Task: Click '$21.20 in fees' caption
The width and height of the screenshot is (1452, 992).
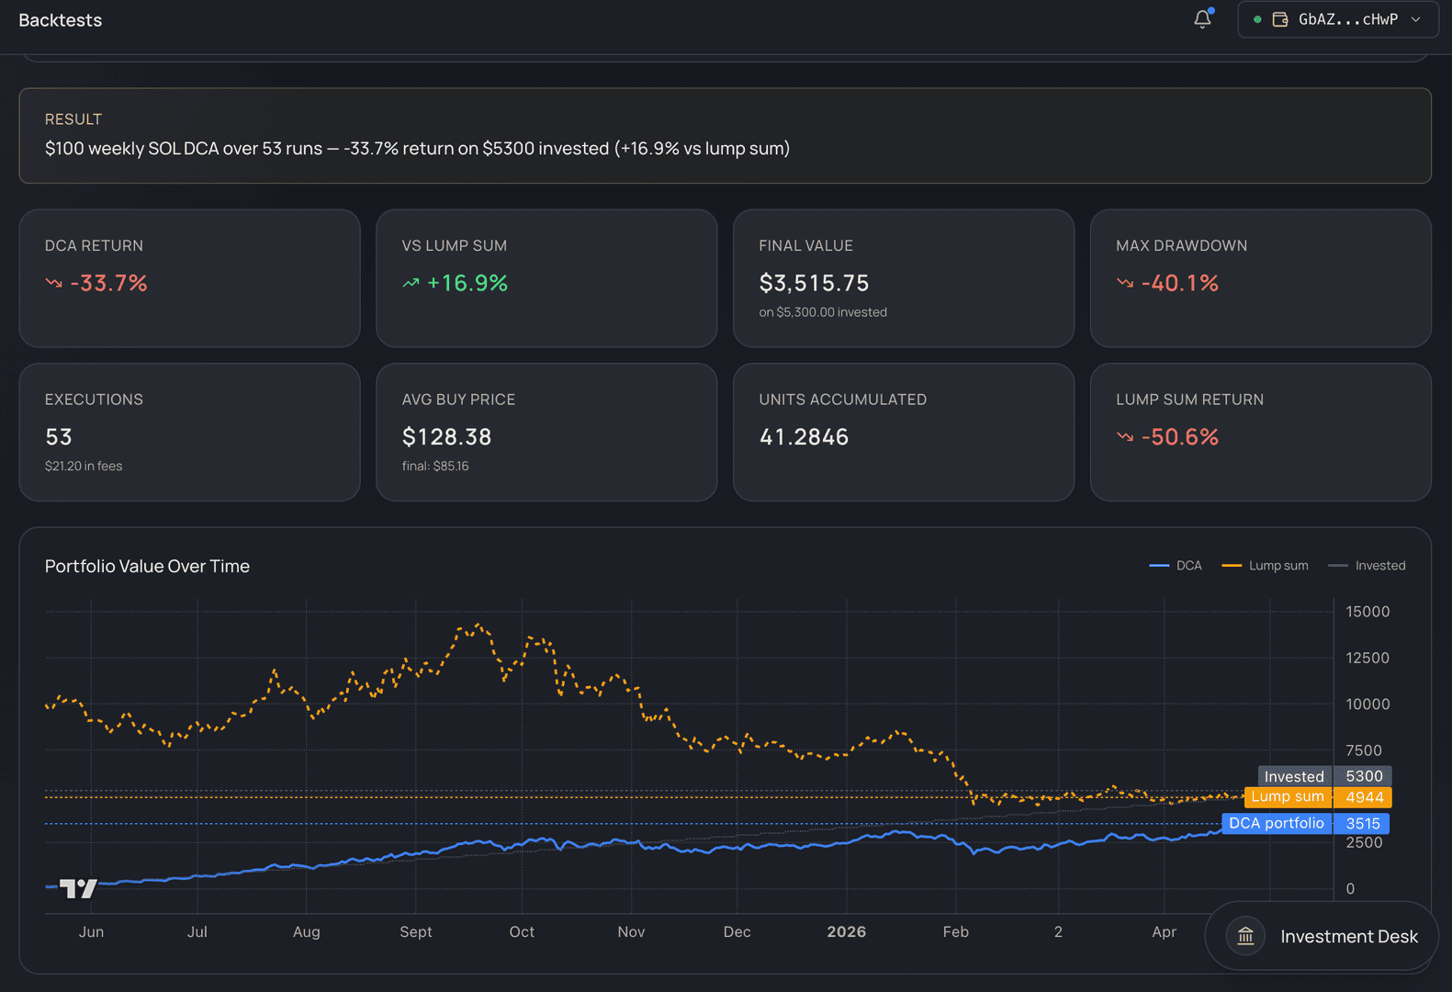Action: coord(84,466)
